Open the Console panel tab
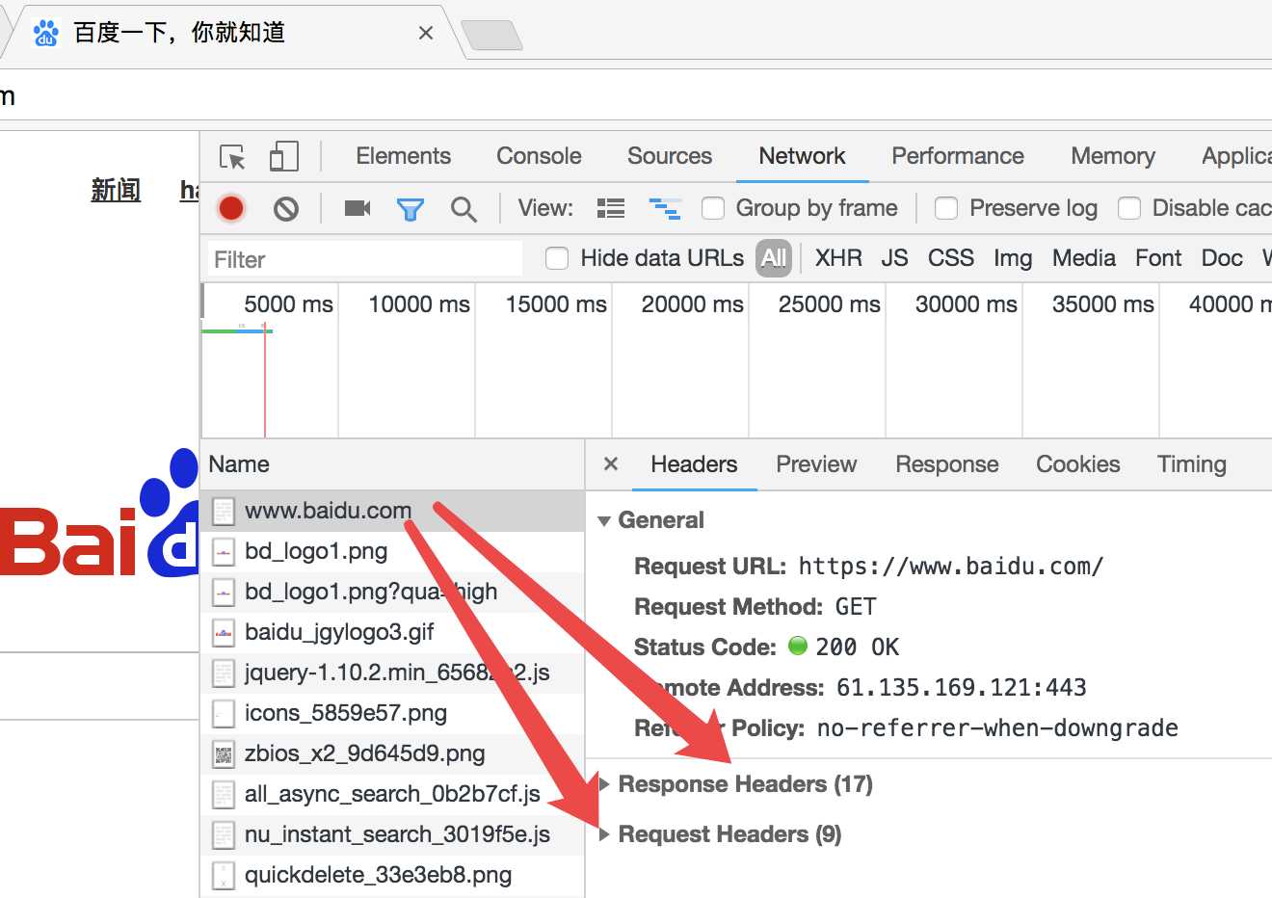 539,156
